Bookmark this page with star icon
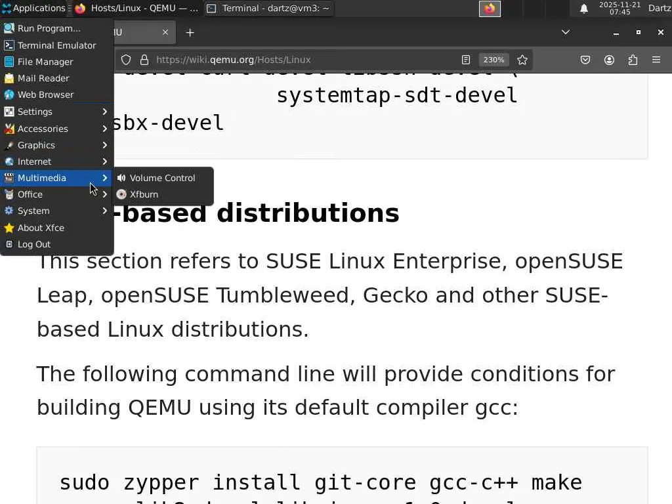The image size is (672, 504). click(522, 60)
